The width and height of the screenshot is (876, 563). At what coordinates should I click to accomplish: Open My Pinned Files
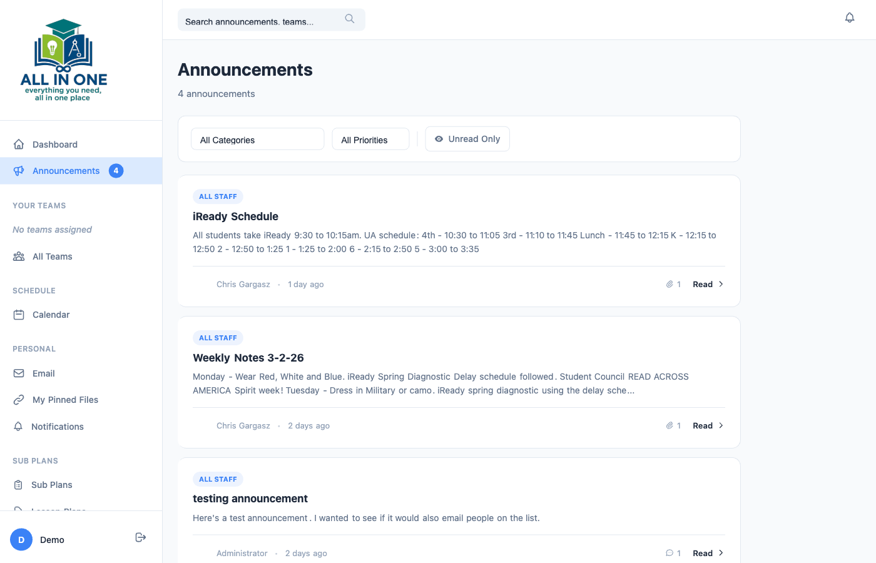[65, 399]
